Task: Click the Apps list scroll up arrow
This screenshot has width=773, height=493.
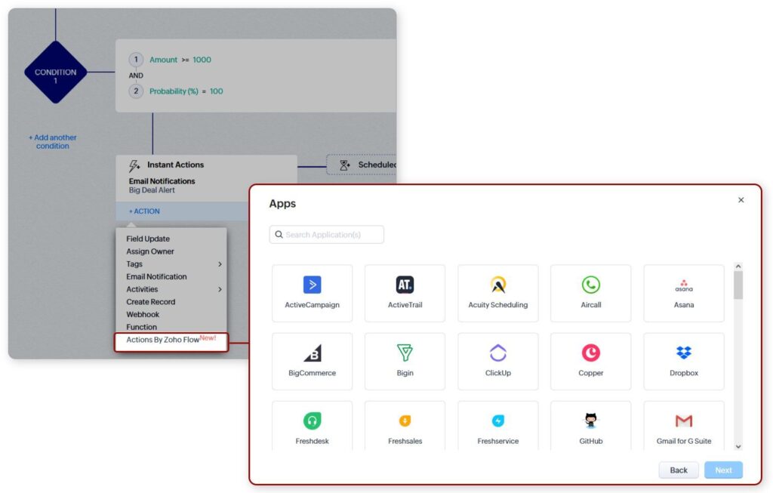Action: pos(738,267)
